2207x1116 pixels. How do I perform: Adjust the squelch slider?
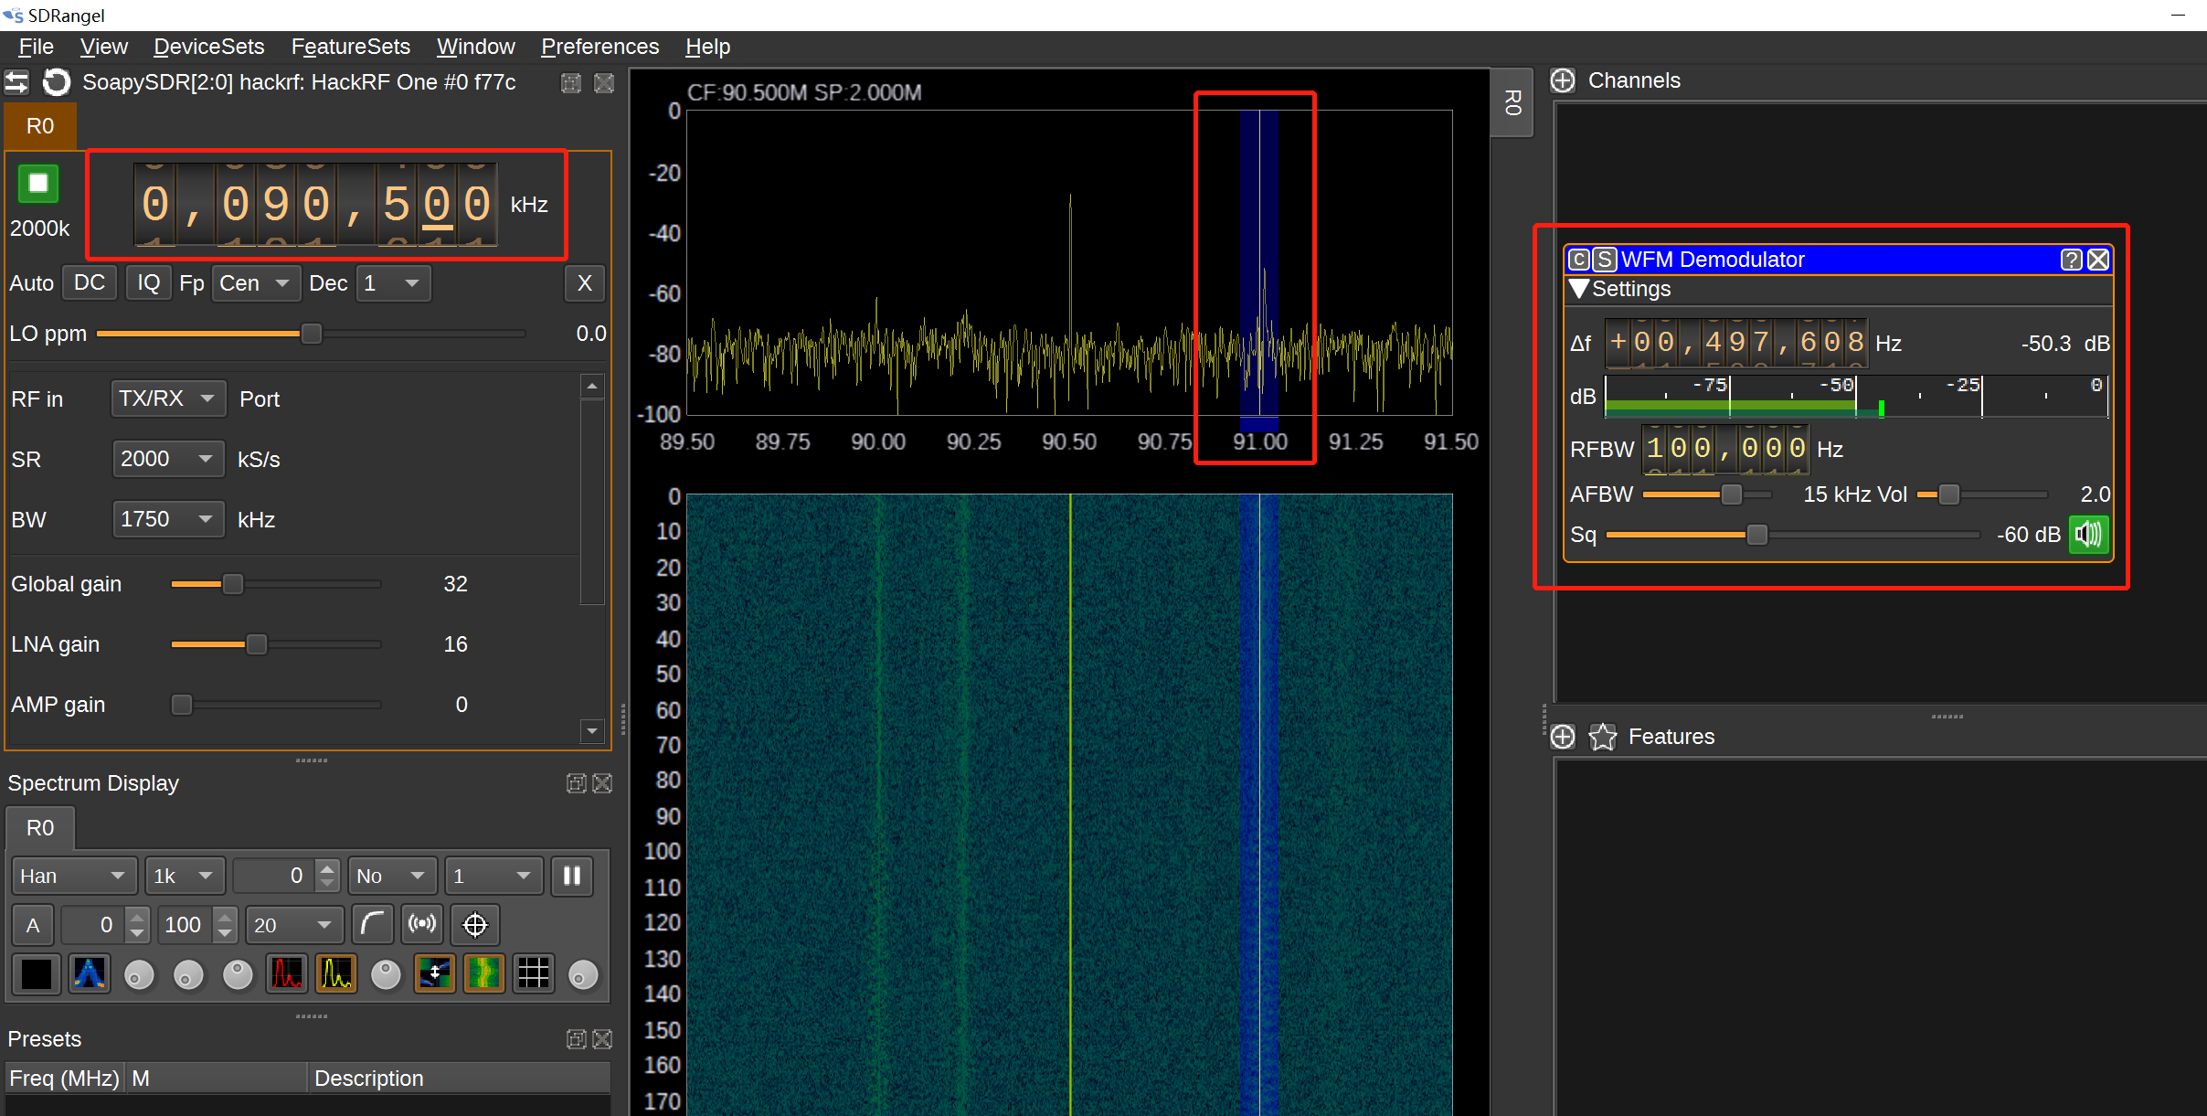(1756, 534)
